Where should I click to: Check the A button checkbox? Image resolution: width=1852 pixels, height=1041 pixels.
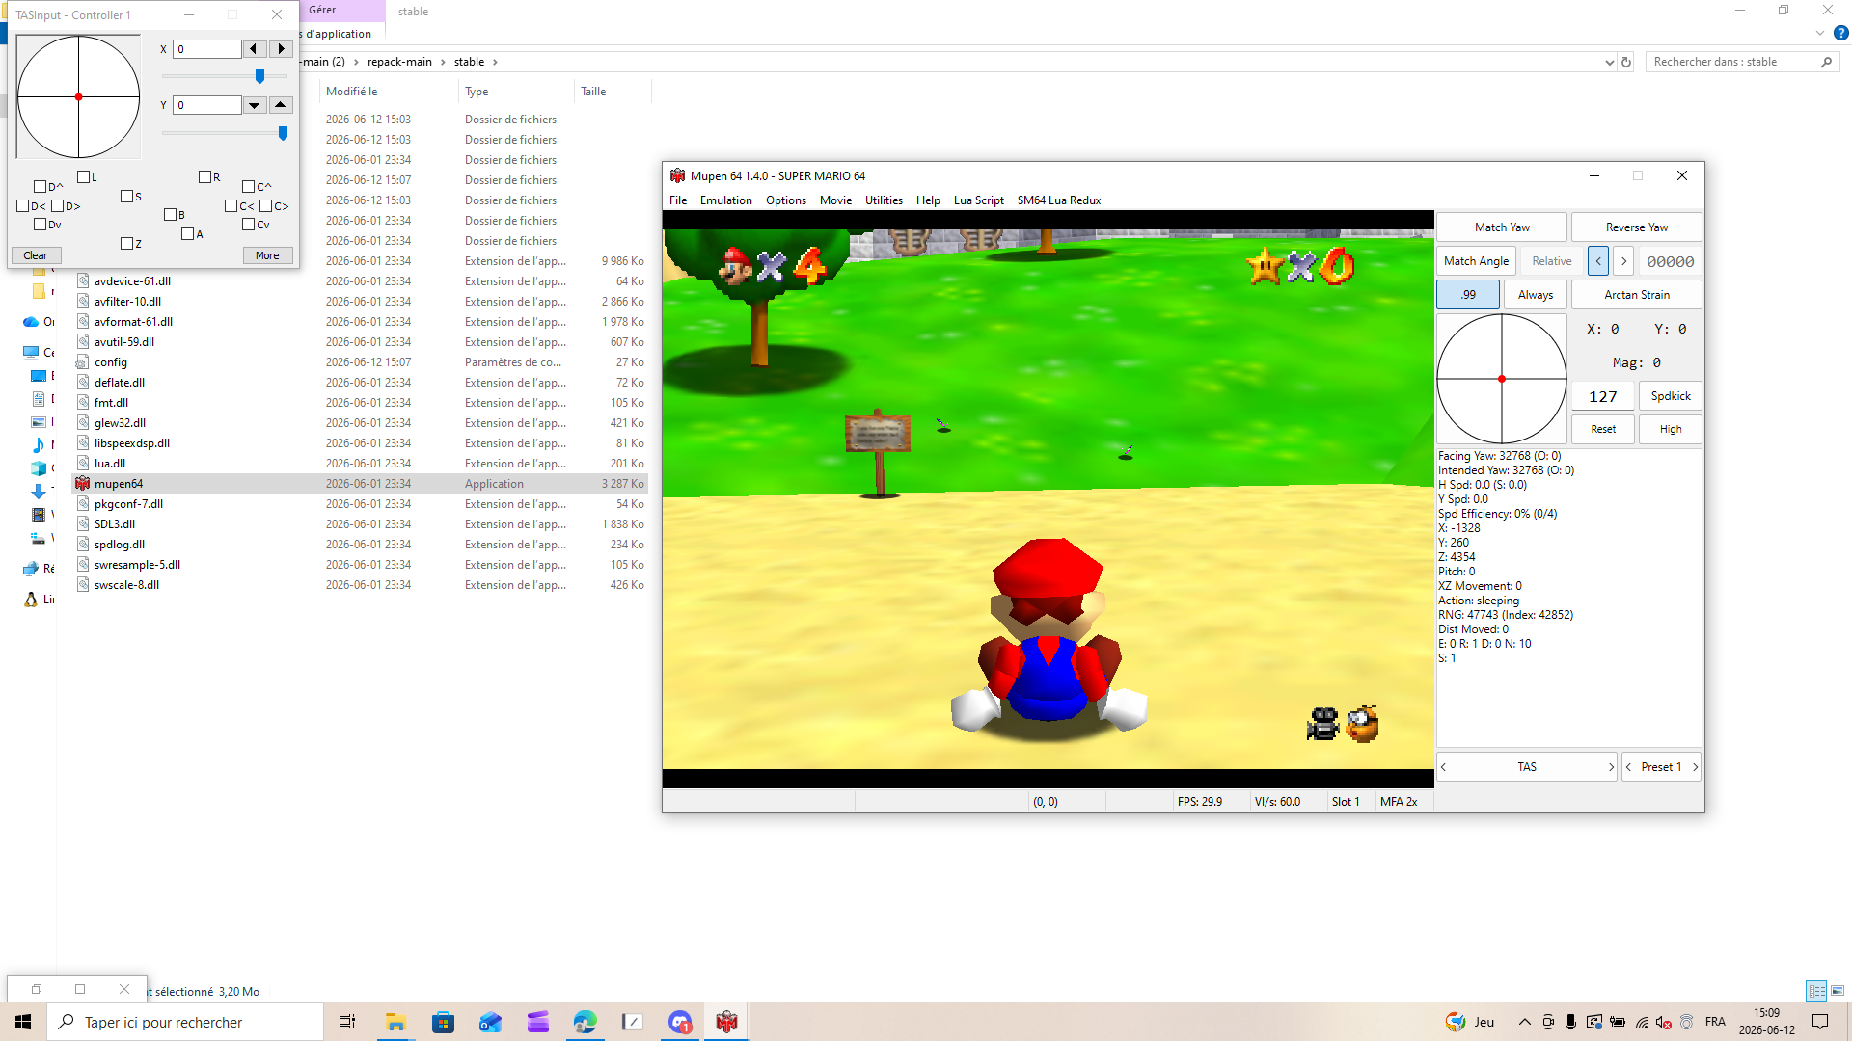187,234
